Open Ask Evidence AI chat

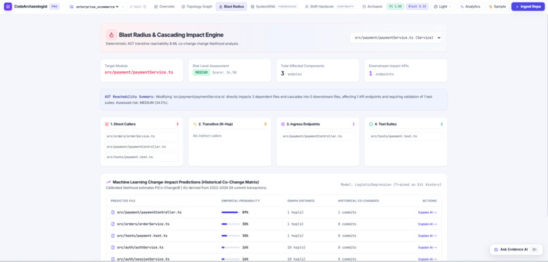(516, 249)
